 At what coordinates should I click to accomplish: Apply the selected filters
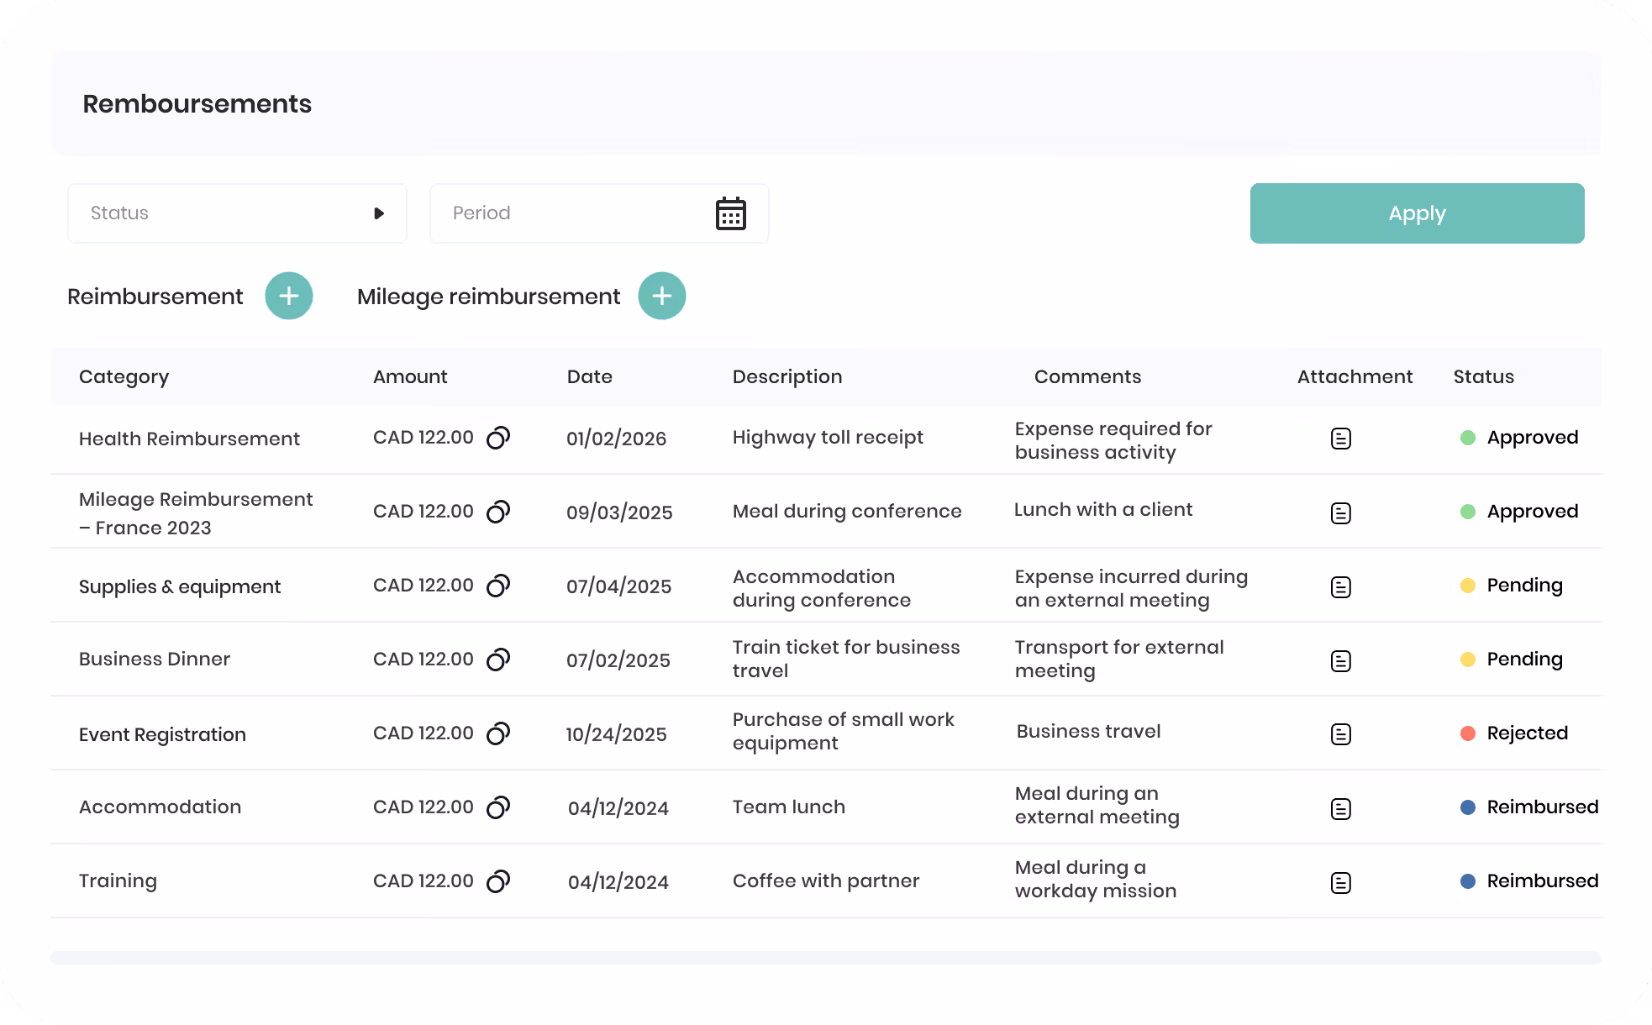1417,213
